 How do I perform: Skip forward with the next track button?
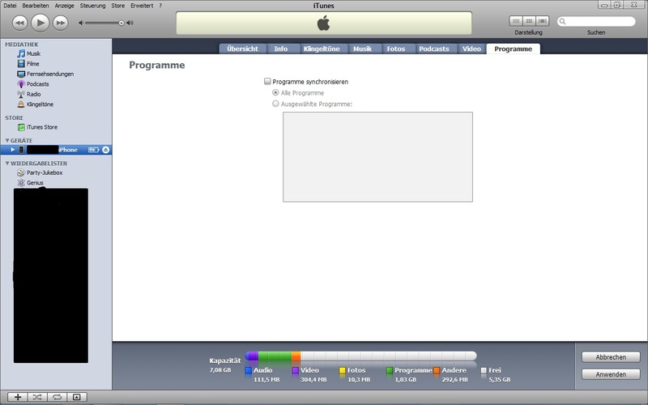tap(60, 23)
